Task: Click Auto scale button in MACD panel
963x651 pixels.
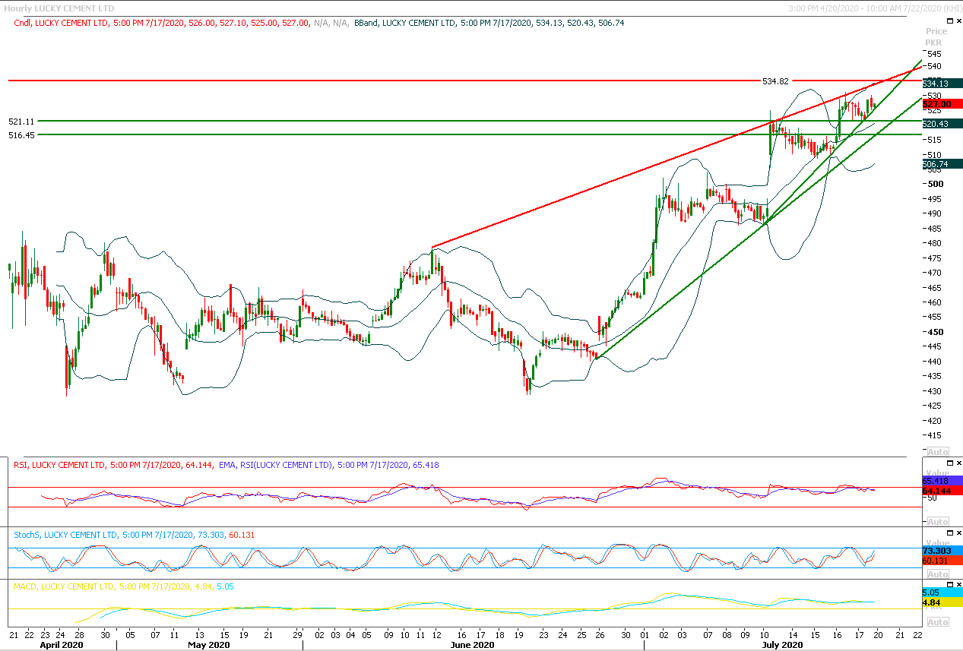Action: [937, 622]
